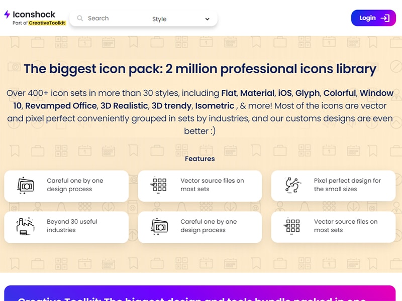Click the 'Features' heading
The width and height of the screenshot is (402, 301).
point(199,159)
